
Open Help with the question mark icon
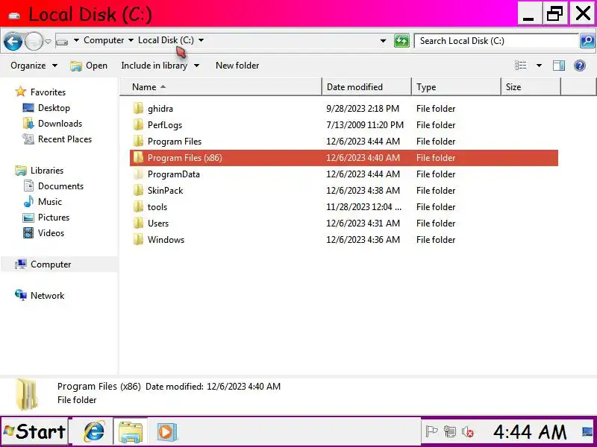click(x=580, y=66)
